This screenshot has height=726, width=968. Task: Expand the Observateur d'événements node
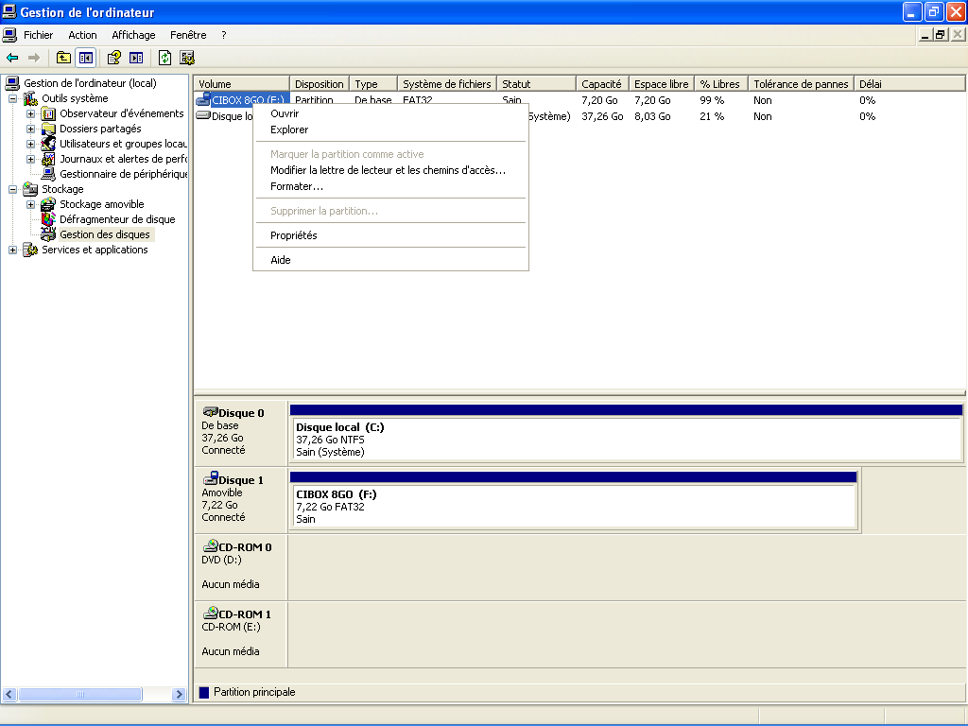30,113
